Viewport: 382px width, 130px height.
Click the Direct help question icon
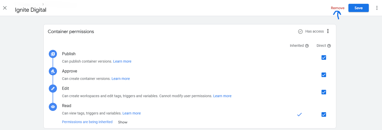(329, 46)
